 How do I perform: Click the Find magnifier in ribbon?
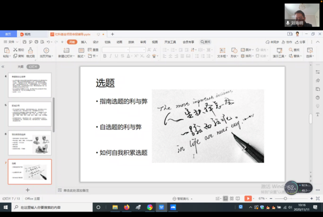click(291, 50)
